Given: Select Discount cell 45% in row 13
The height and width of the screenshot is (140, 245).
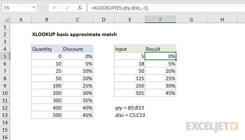Looking at the screenshot, I should [x=77, y=115].
